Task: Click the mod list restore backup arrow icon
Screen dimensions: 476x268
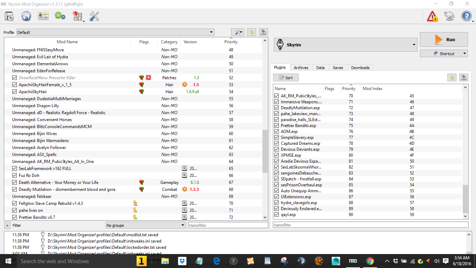Action: (251, 32)
